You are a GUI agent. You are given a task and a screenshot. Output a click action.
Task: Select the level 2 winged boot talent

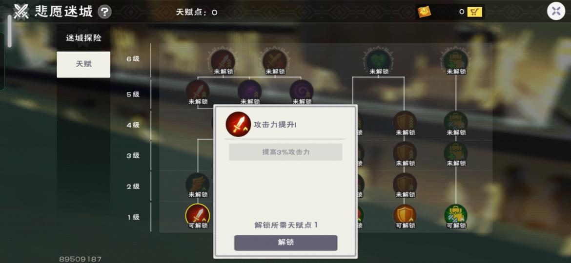[x=198, y=185]
